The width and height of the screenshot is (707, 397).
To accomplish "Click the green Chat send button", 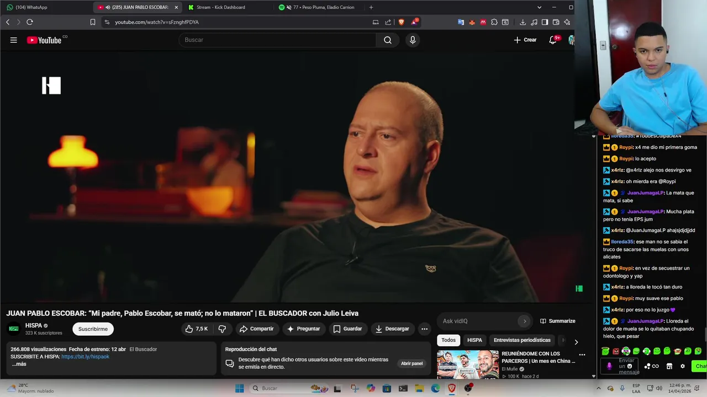I will (x=700, y=366).
